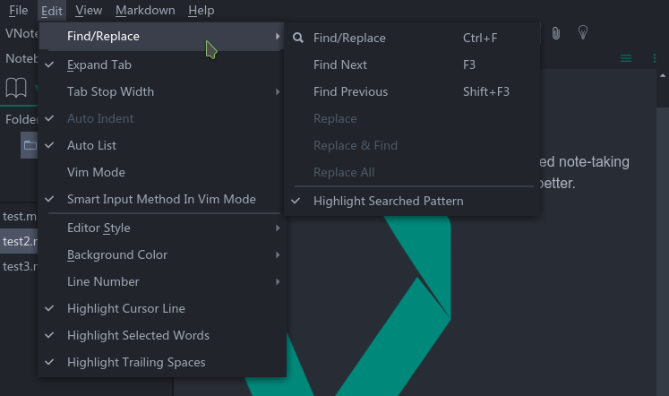
Task: Enable Vim Mode in Edit menu
Action: tap(162, 172)
